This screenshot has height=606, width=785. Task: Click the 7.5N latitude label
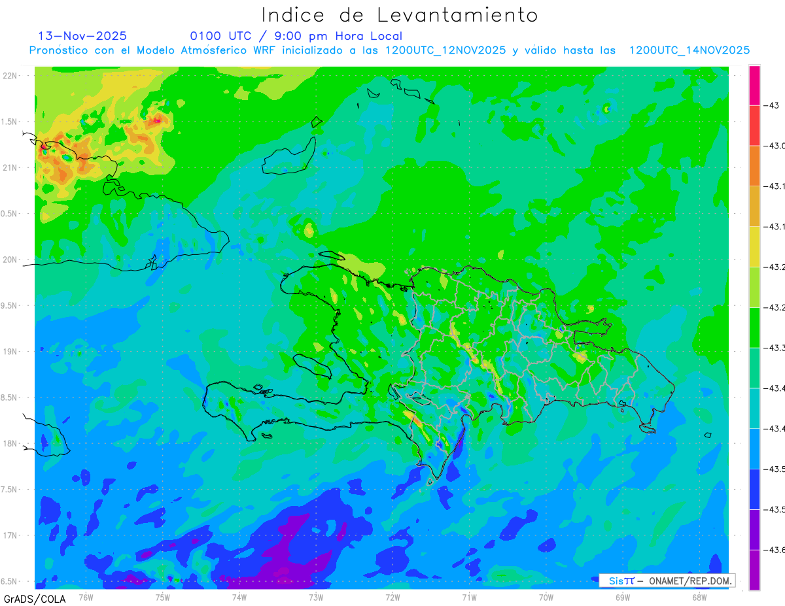click(x=10, y=490)
